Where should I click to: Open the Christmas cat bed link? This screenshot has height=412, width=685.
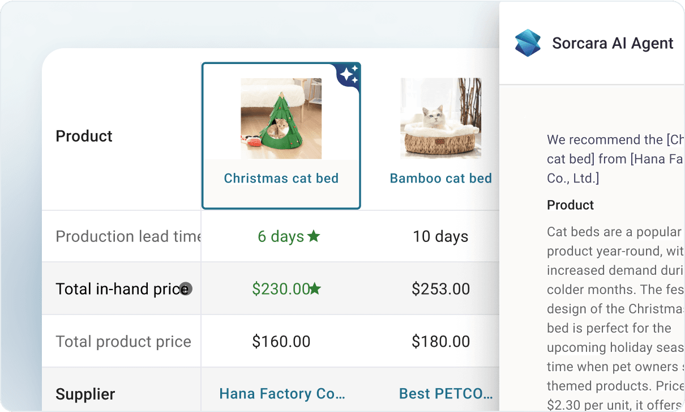coord(281,178)
